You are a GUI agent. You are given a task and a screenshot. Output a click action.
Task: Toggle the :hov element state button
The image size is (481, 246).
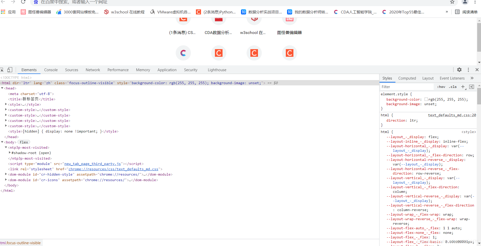(x=441, y=87)
